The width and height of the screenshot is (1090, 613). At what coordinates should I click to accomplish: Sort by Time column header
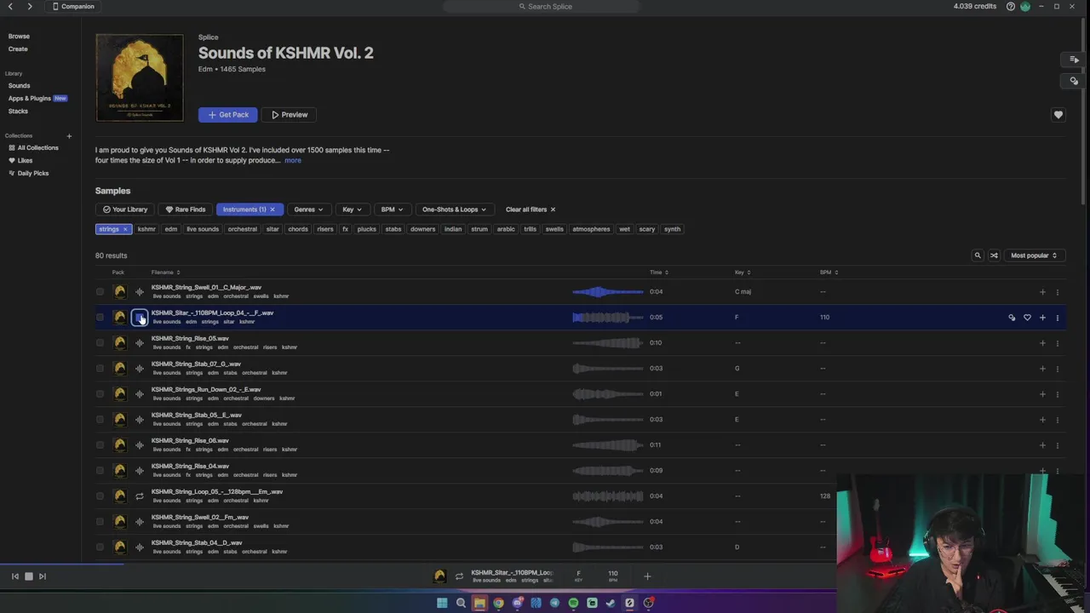(658, 272)
